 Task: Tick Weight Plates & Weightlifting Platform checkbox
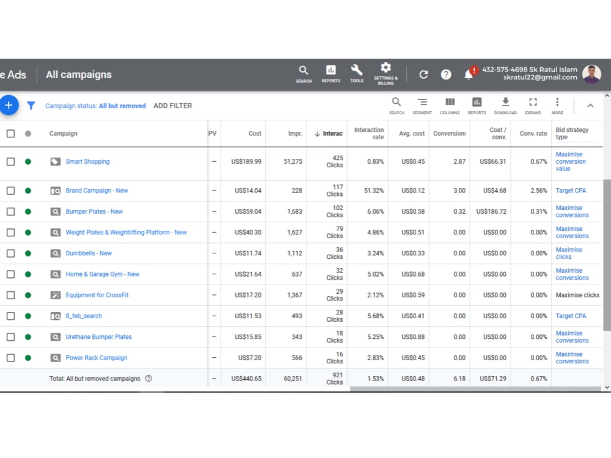coord(10,233)
